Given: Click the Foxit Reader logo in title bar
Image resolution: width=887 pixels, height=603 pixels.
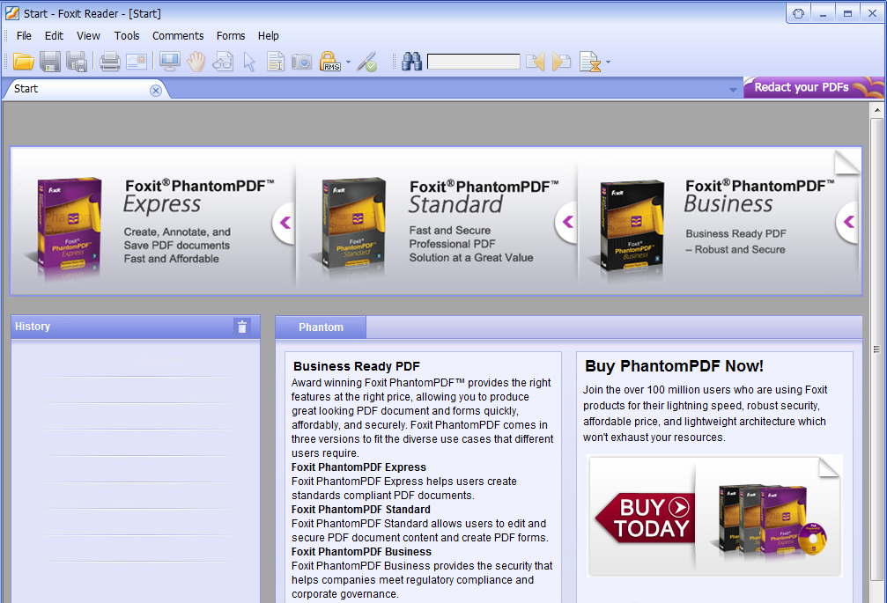Looking at the screenshot, I should tap(11, 13).
